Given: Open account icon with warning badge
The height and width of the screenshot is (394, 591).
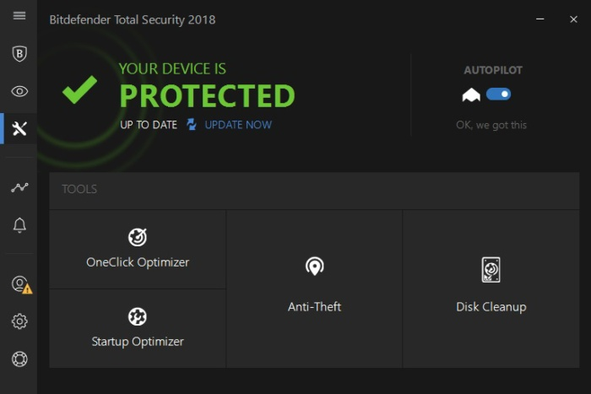Looking at the screenshot, I should 19,284.
